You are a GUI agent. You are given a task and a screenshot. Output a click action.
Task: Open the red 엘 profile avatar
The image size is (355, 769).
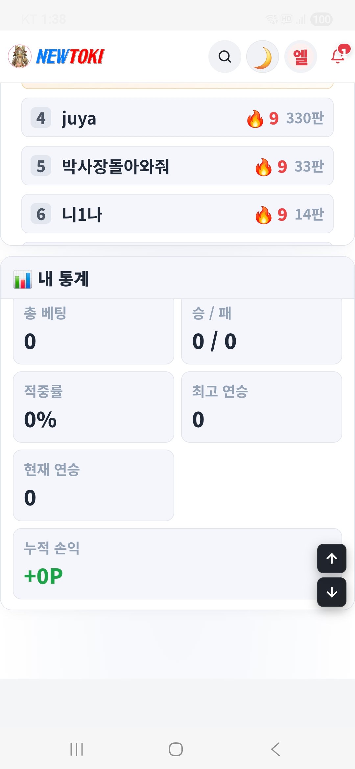(300, 57)
